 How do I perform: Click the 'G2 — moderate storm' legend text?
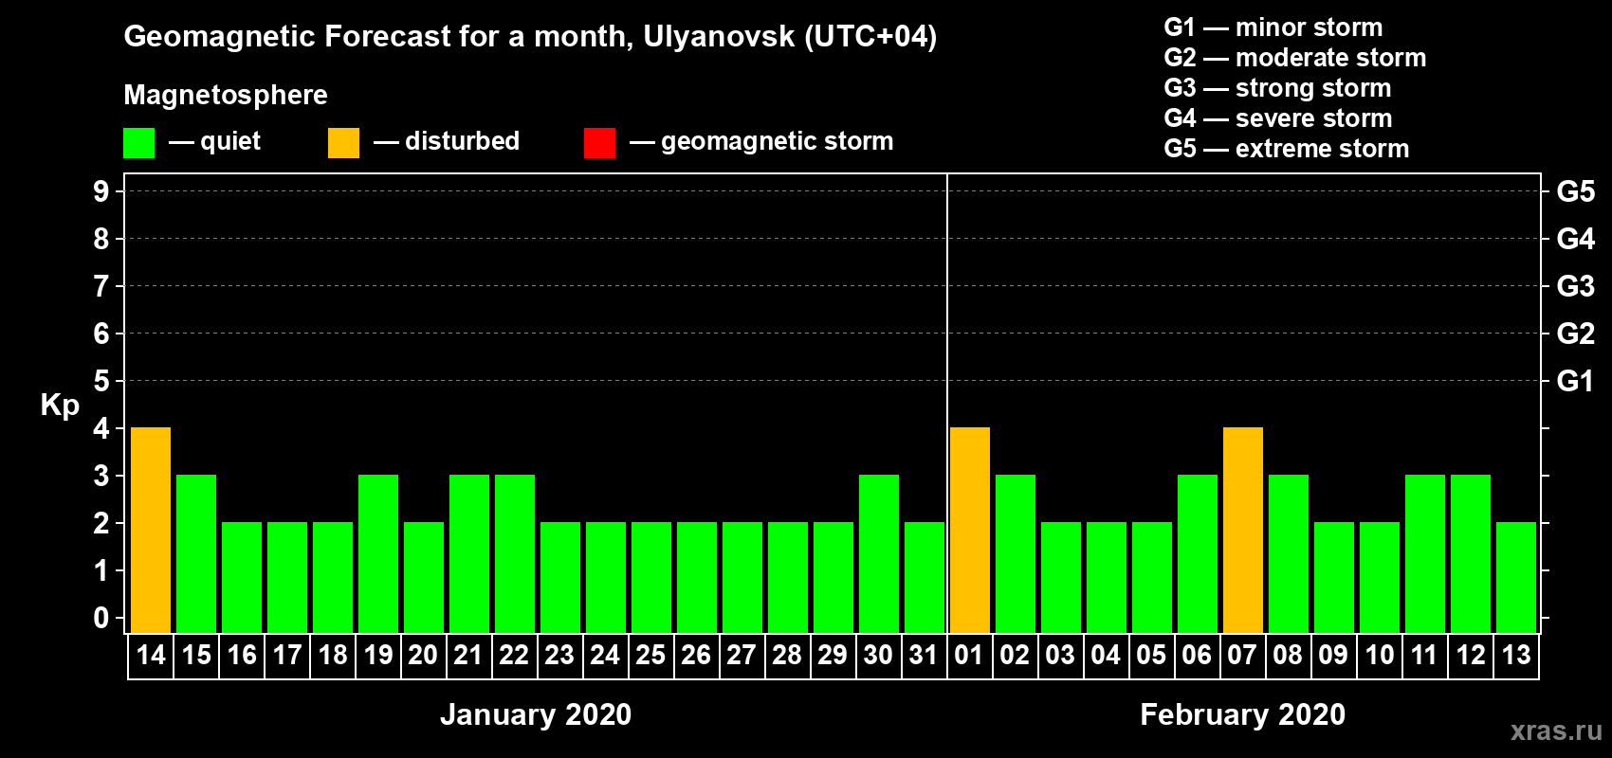tap(1295, 58)
